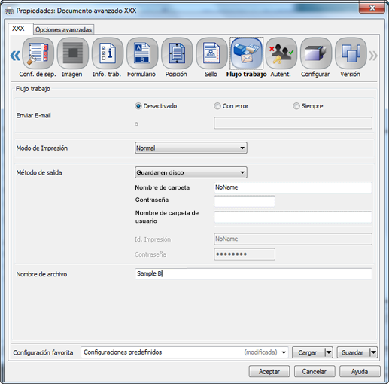Expand the Configuración favorita combo box
Image resolution: width=389 pixels, height=384 pixels.
[184, 352]
